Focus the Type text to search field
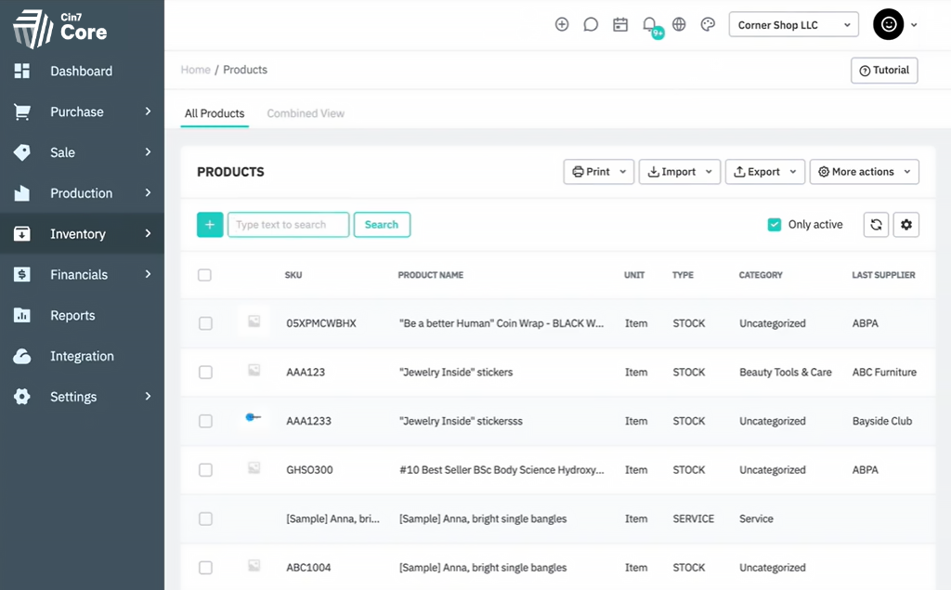Screen dimensions: 951x590 click(x=288, y=225)
